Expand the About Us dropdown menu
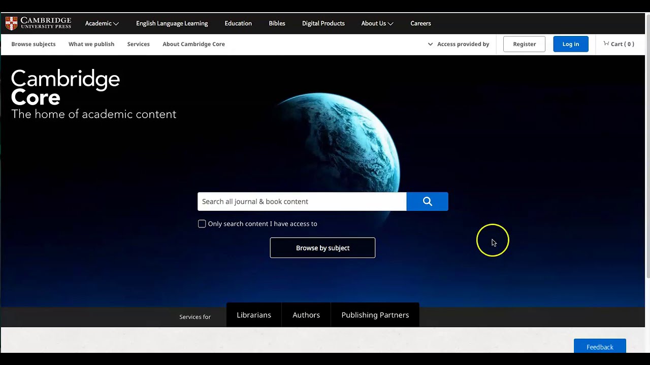The image size is (650, 365). tap(377, 23)
